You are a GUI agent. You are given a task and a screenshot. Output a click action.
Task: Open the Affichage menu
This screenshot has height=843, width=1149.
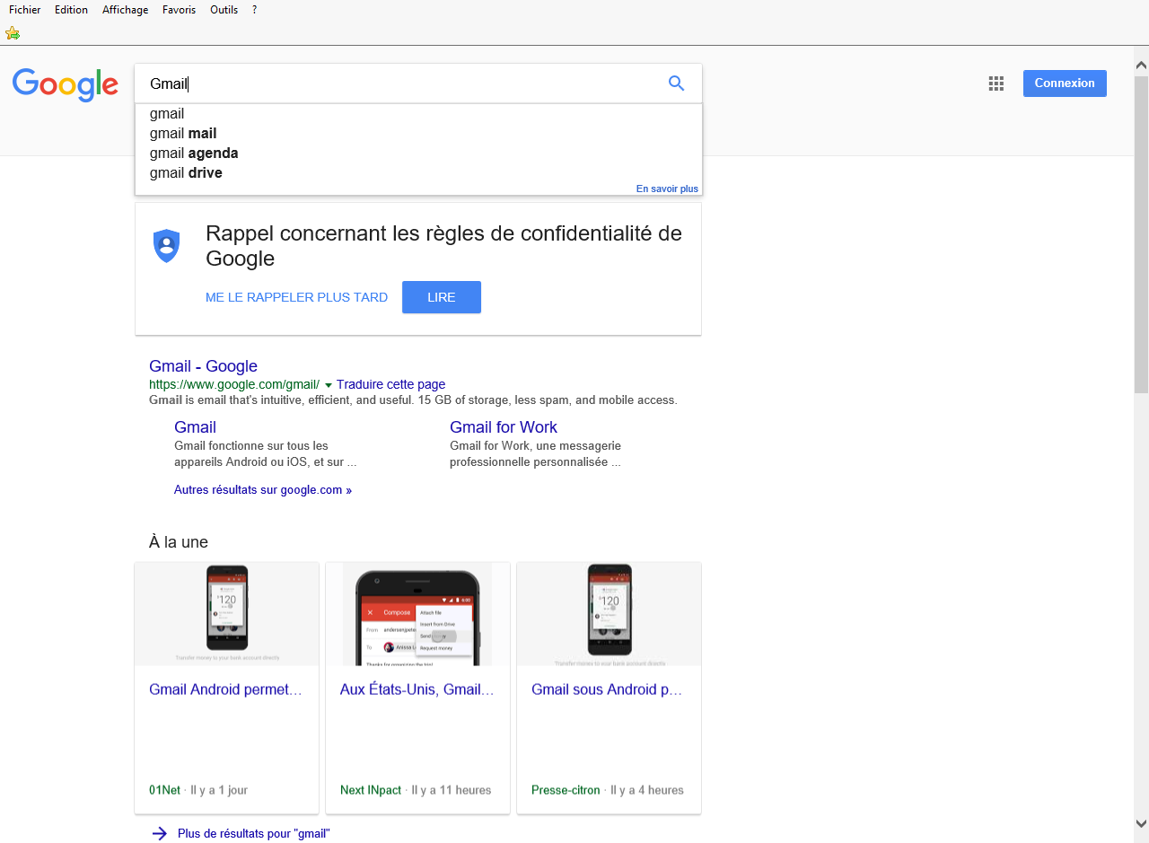tap(125, 10)
